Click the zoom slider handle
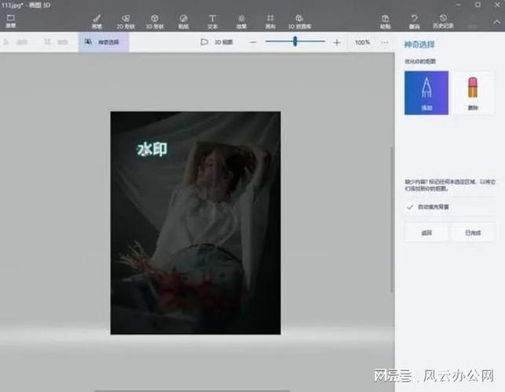 pos(295,42)
